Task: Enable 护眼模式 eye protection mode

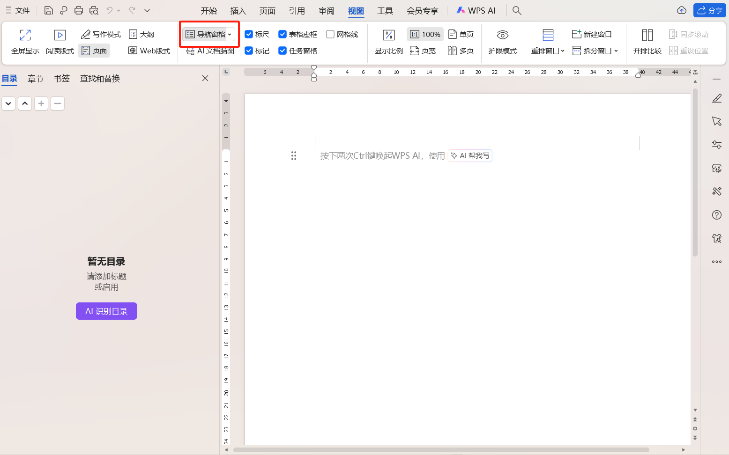Action: [502, 41]
